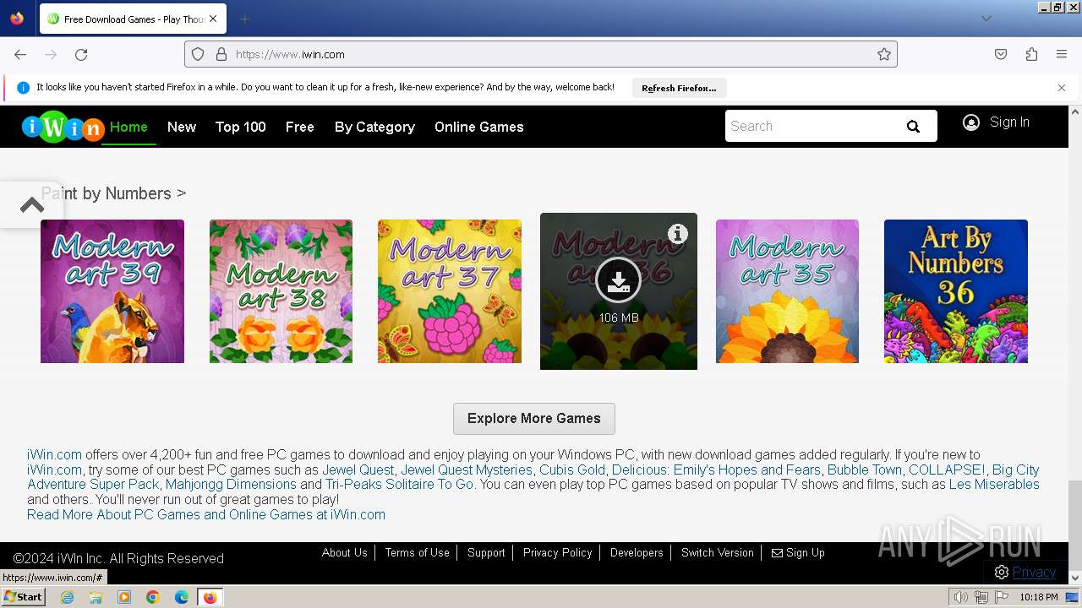Click the Refresh Firefox button
Screen dimensions: 1082x608
(679, 88)
